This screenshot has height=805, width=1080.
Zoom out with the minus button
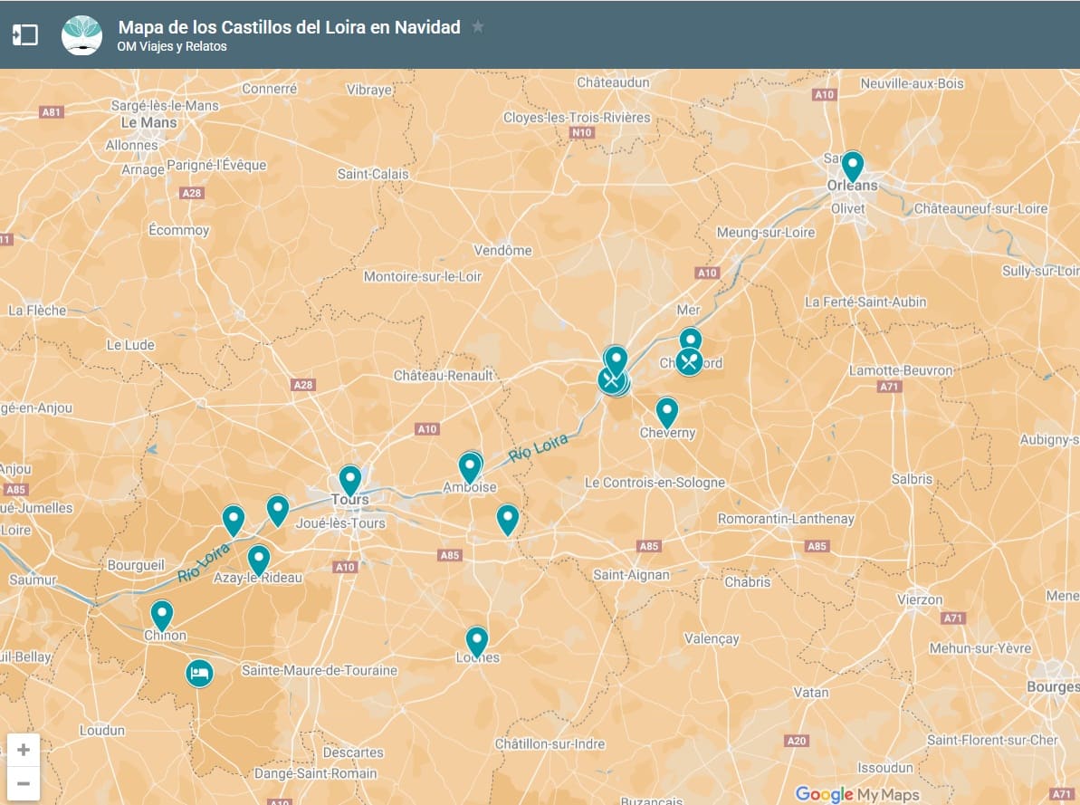pyautogui.click(x=23, y=783)
